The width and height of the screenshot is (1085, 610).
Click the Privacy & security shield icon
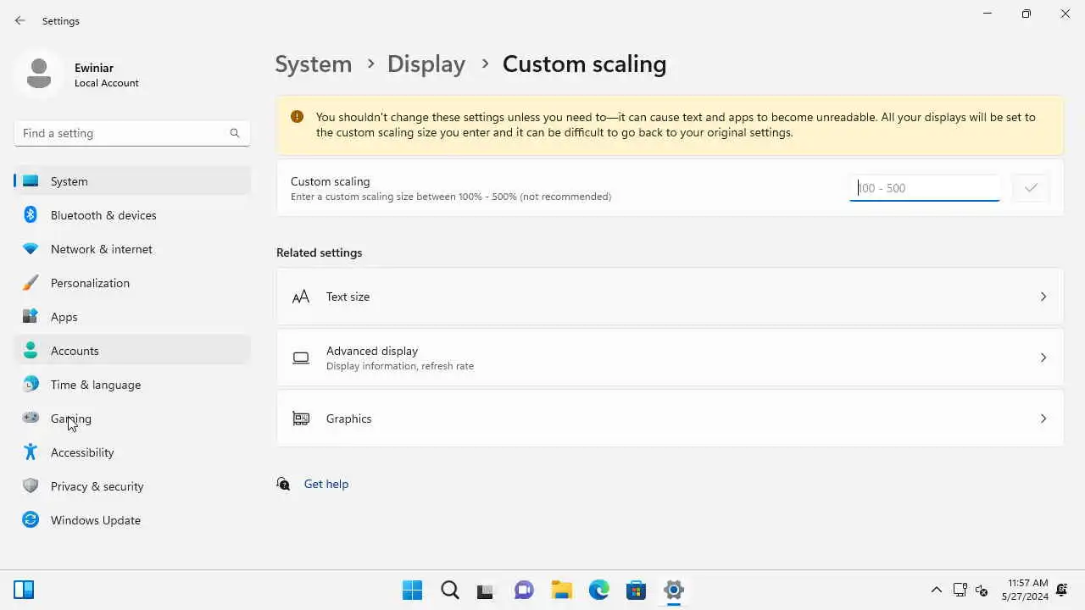[31, 486]
